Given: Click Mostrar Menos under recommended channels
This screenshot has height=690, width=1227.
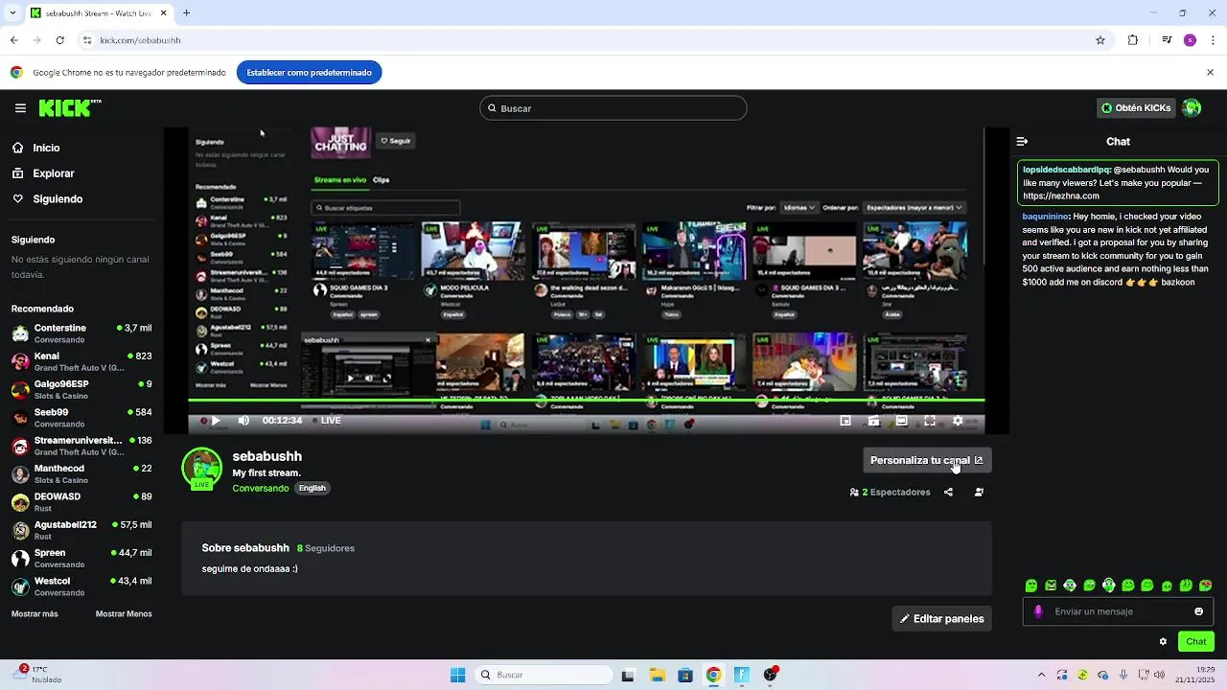Looking at the screenshot, I should click(x=124, y=614).
